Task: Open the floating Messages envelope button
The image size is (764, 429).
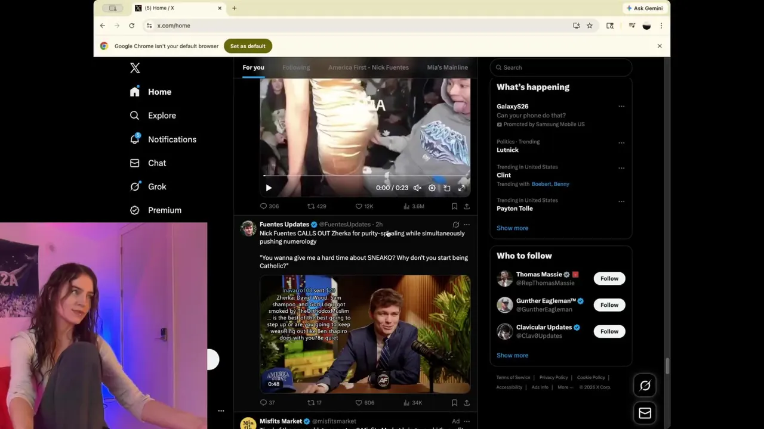Action: point(645,413)
